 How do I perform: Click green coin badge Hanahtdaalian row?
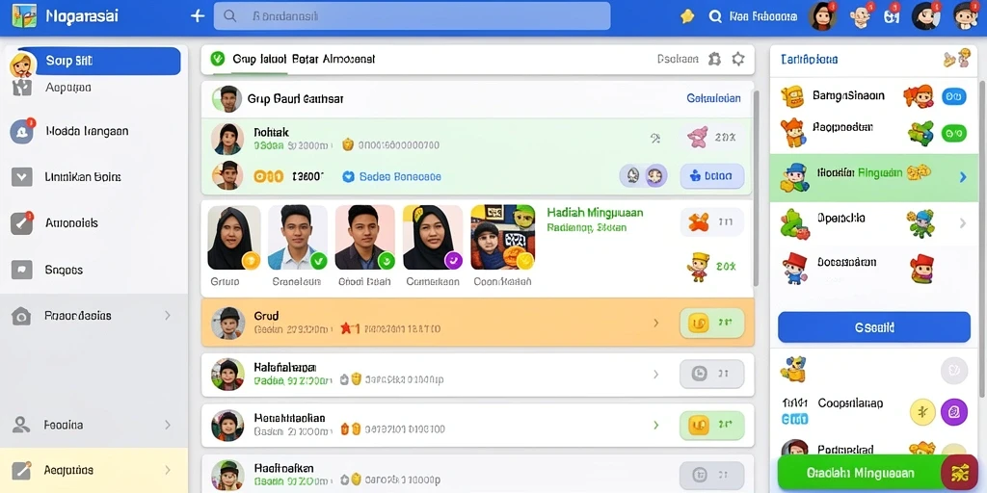pyautogui.click(x=712, y=426)
